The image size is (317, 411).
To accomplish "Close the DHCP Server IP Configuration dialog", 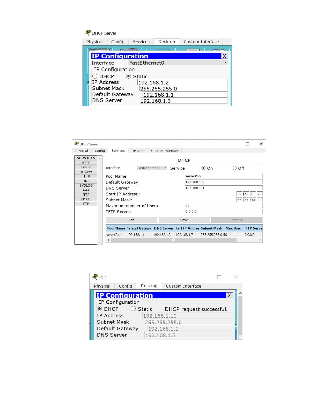I will [x=224, y=56].
